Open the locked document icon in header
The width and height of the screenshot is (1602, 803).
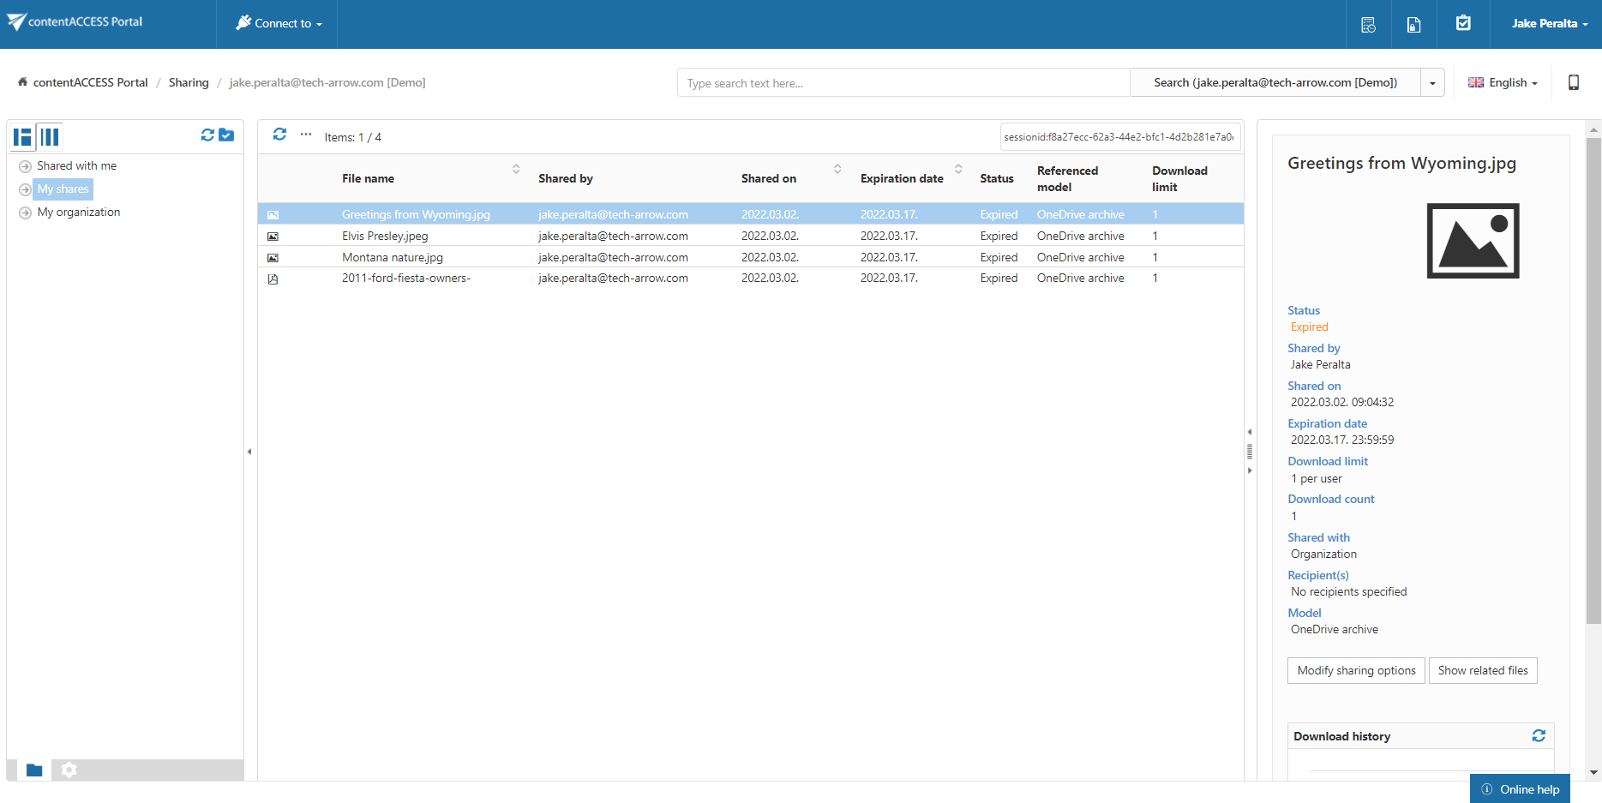pos(1413,24)
